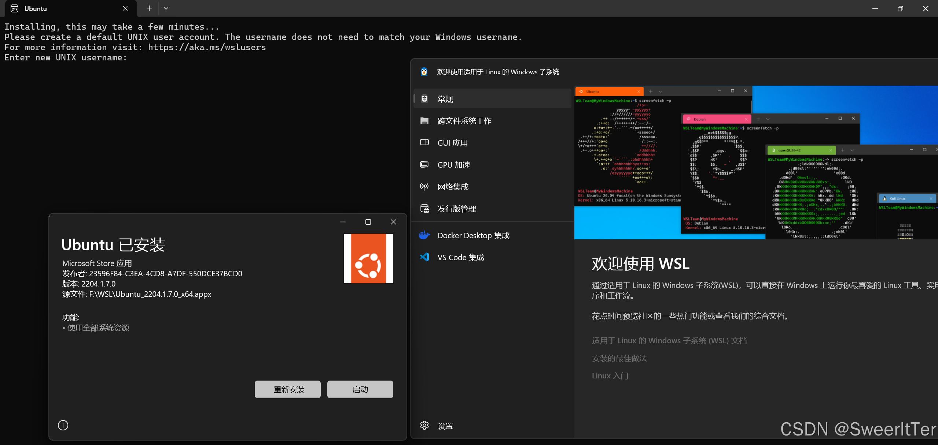The width and height of the screenshot is (938, 445).
Task: Click the Docker Desktop 集成 whale icon
Action: click(424, 235)
